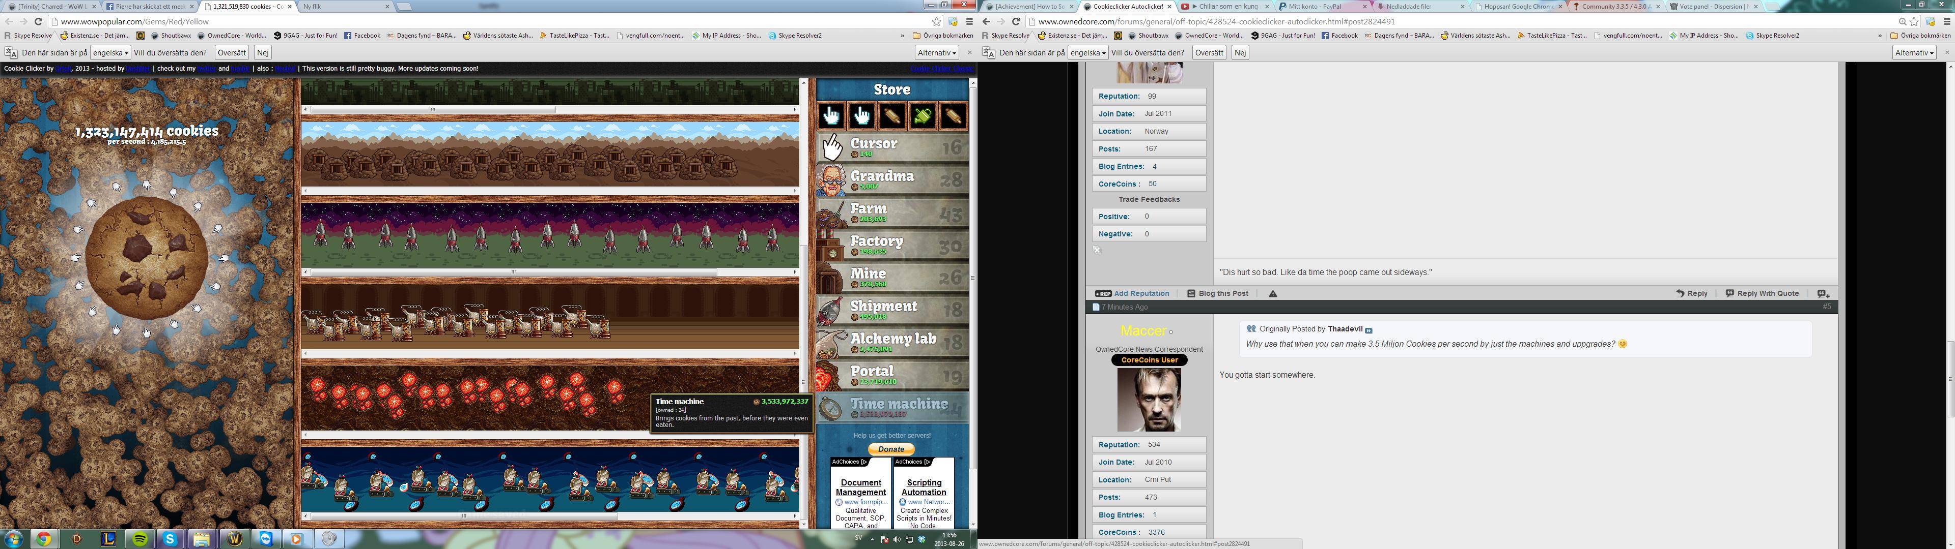The height and width of the screenshot is (549, 1955).
Task: Click the system tray volume icon
Action: (x=897, y=539)
